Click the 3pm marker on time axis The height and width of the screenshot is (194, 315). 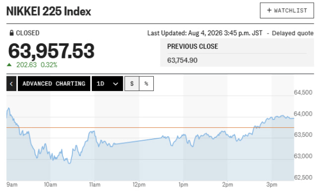(x=272, y=185)
